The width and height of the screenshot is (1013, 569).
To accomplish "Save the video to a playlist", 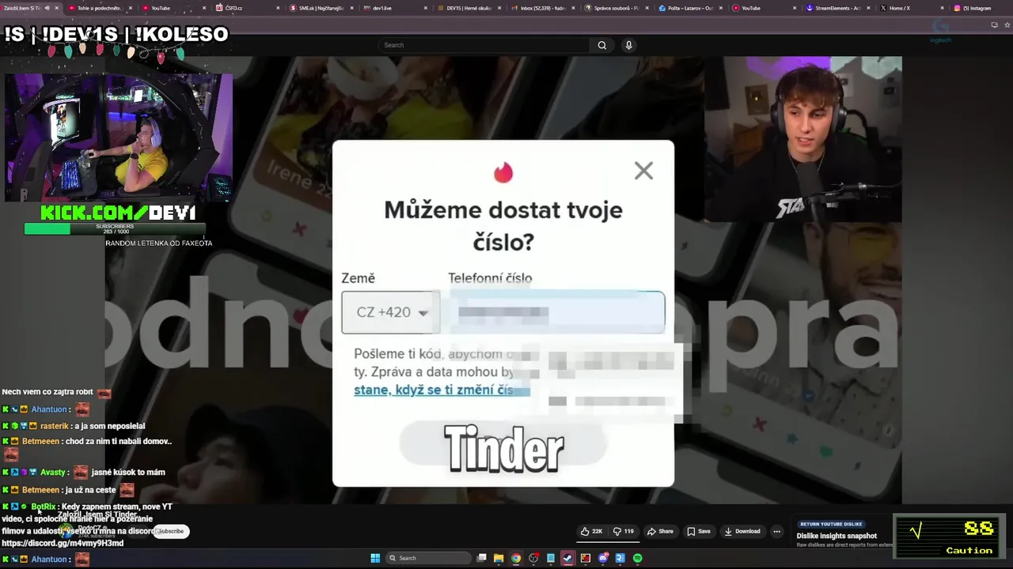I will (x=698, y=531).
